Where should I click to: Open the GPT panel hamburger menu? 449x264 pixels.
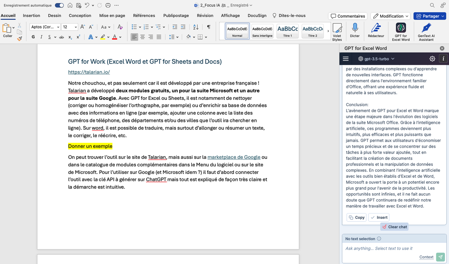point(346,59)
